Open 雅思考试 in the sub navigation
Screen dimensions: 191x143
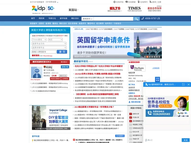[91, 24]
